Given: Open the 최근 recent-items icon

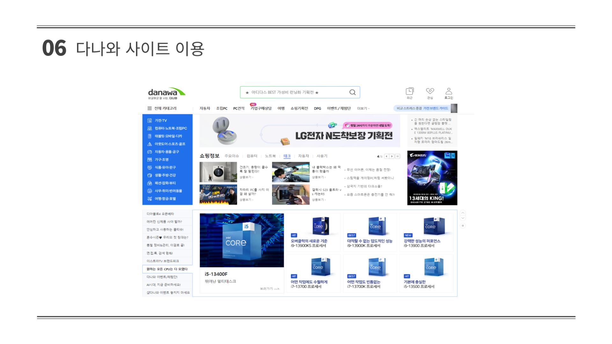Looking at the screenshot, I should point(410,91).
